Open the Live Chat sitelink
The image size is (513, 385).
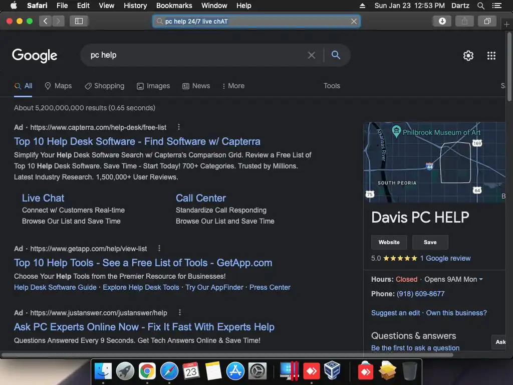[x=43, y=198]
